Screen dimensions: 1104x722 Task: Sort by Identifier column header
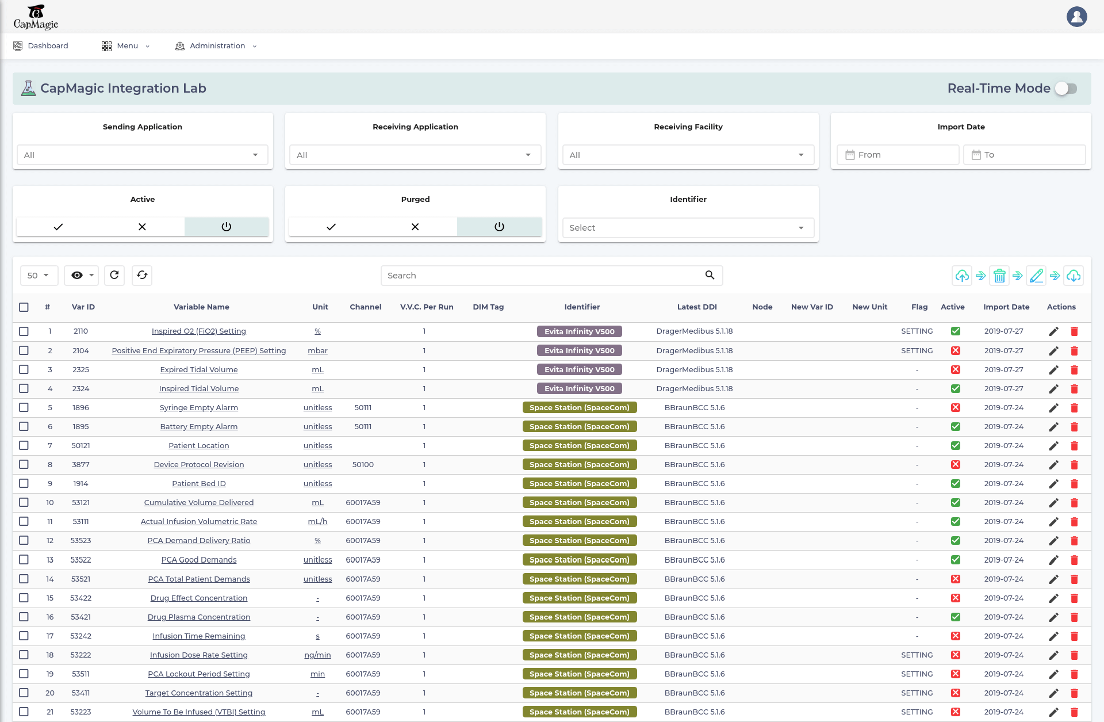(582, 307)
